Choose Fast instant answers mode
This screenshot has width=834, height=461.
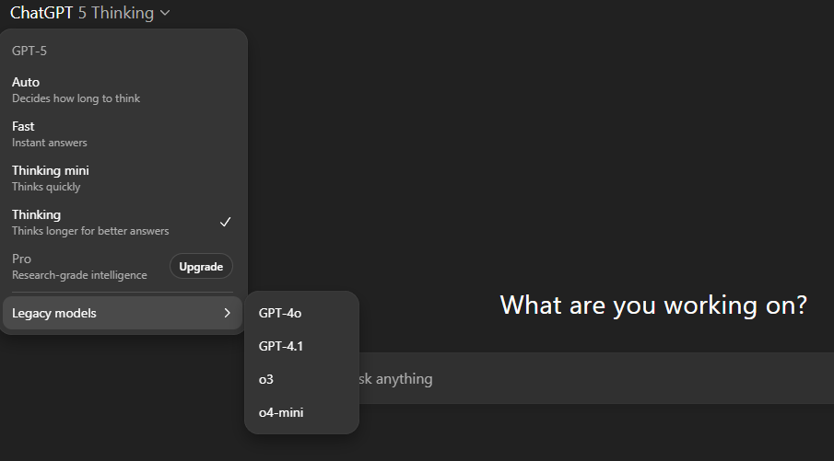pos(123,133)
